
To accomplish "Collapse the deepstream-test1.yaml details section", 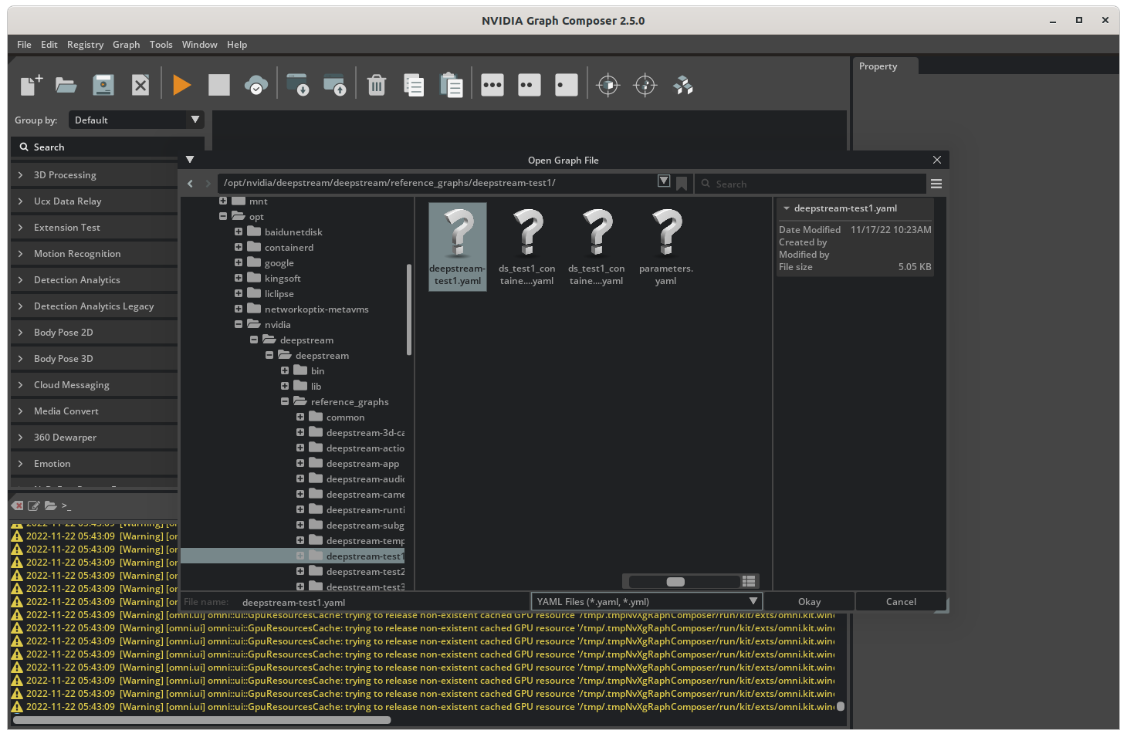I will point(787,208).
